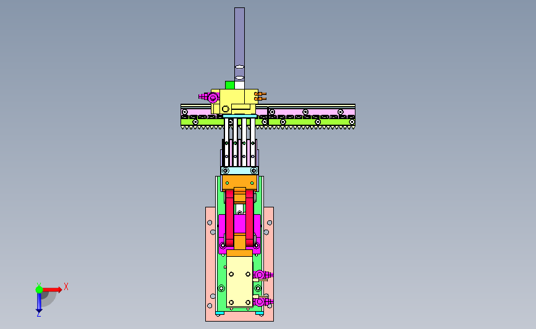The height and width of the screenshot is (329, 536).
Task: Click the red X axis arrow of the triad
Action: point(52,289)
